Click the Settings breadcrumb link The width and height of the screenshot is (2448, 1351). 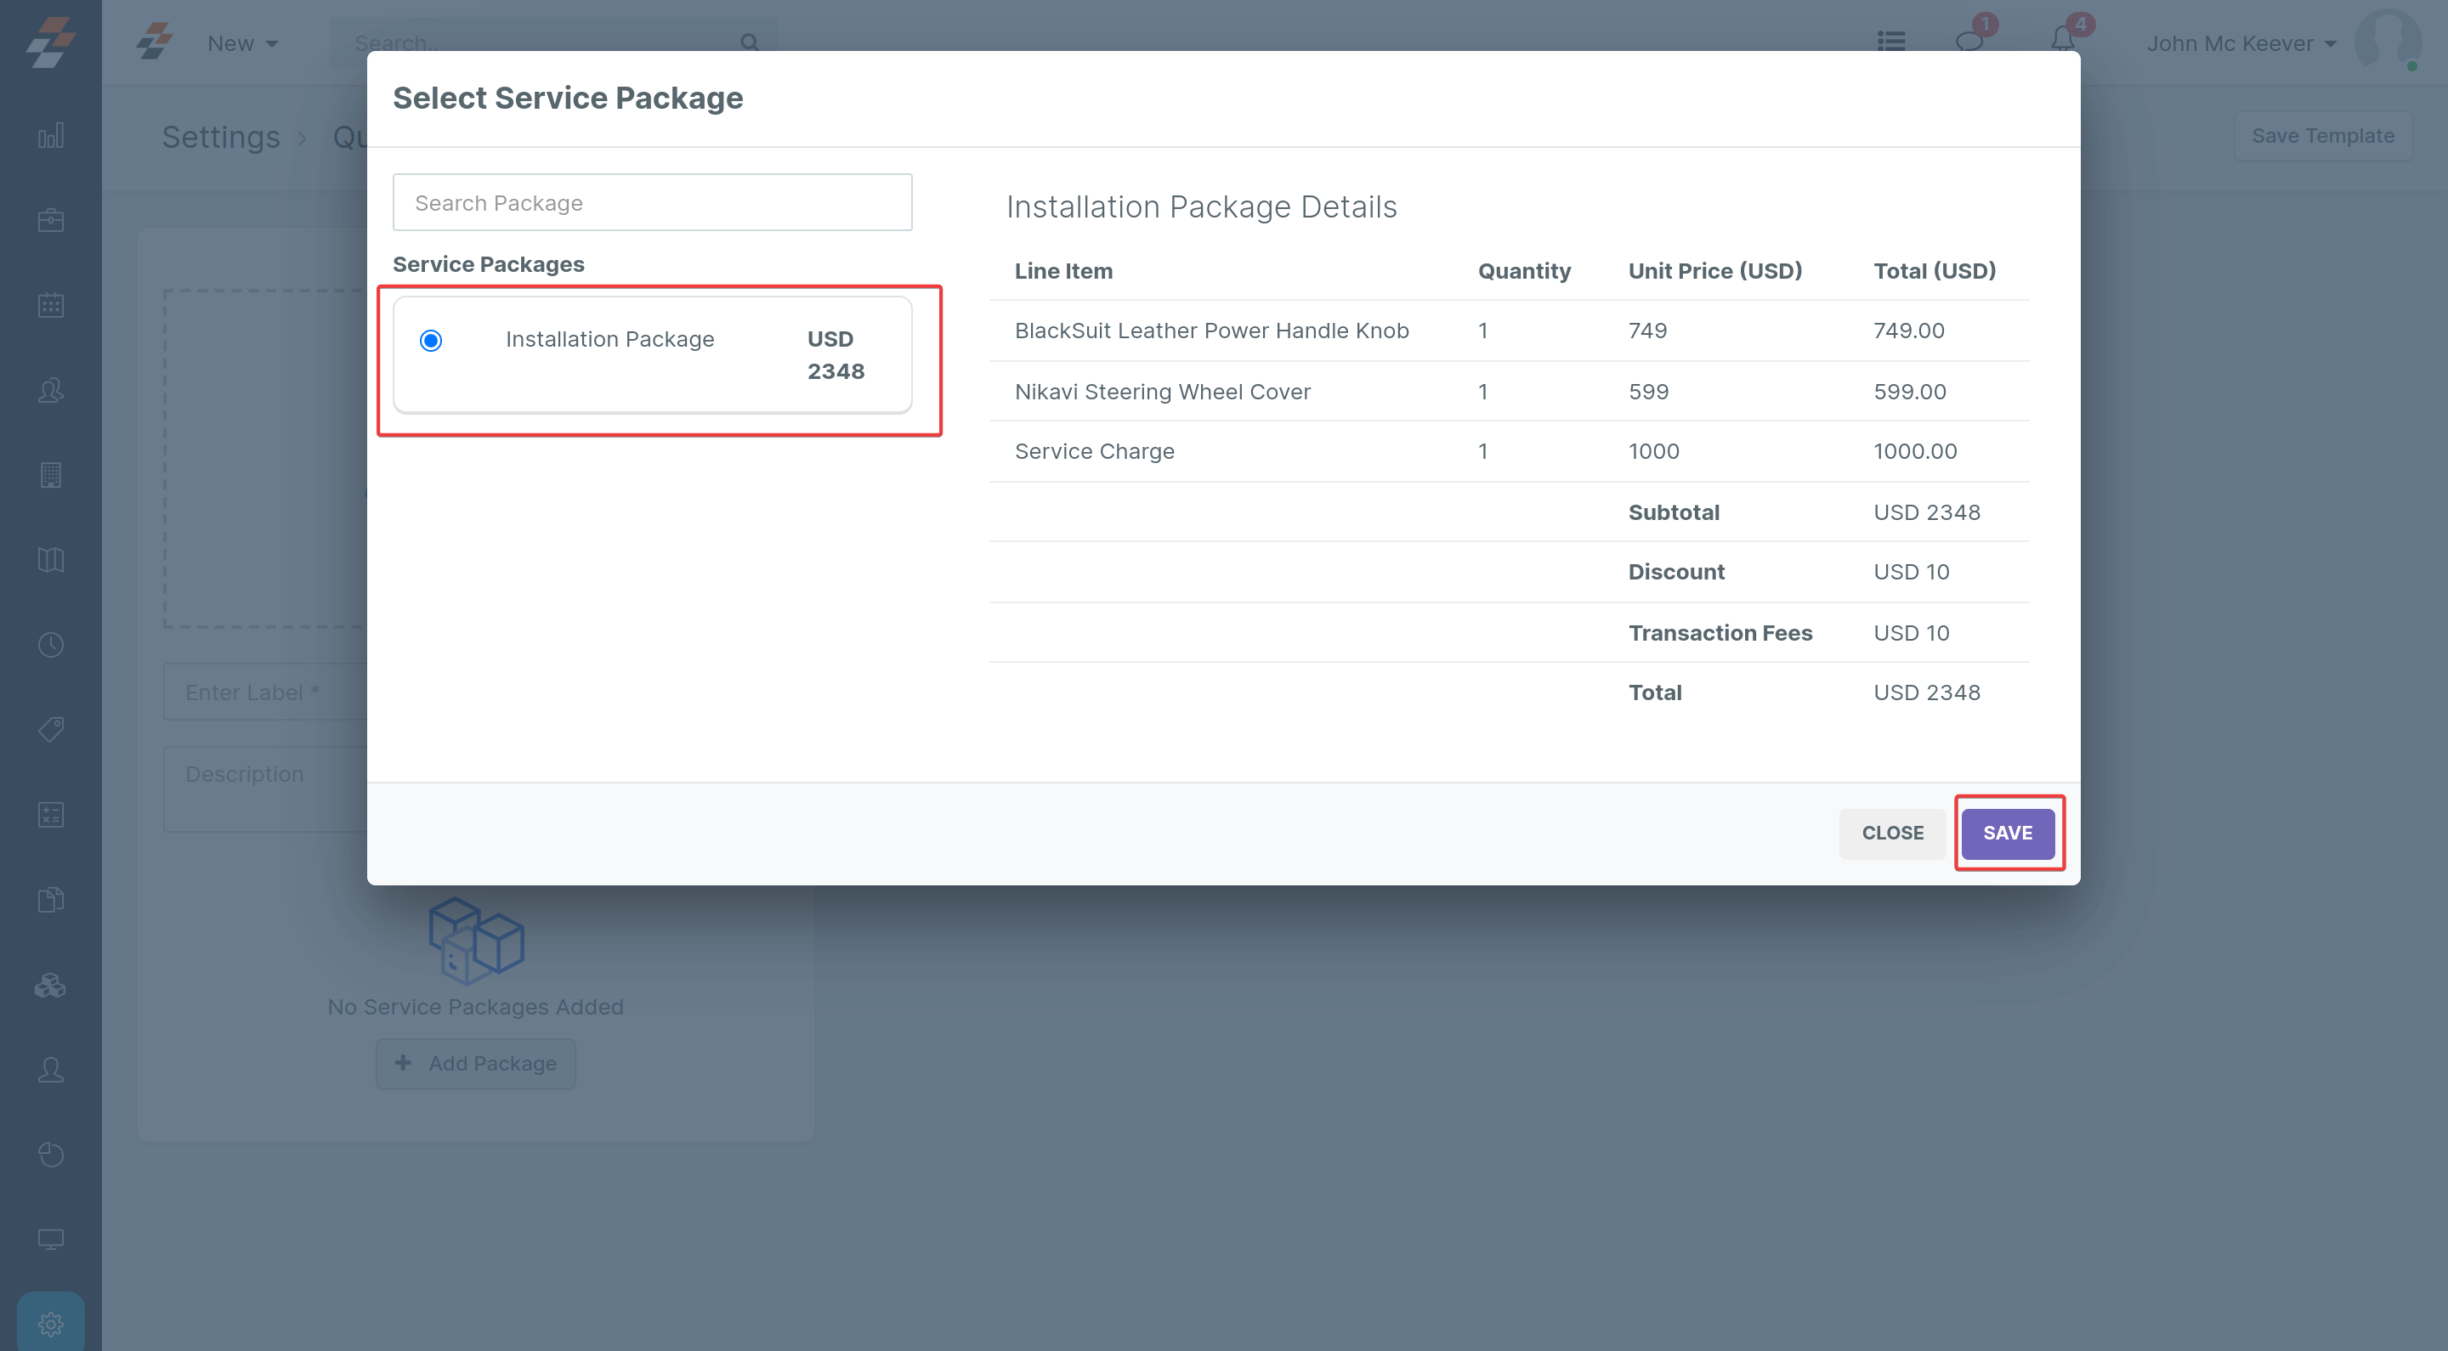pos(220,137)
